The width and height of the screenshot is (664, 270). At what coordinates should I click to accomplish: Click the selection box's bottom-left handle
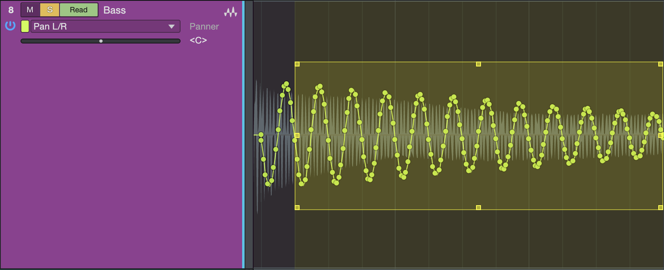(x=297, y=208)
